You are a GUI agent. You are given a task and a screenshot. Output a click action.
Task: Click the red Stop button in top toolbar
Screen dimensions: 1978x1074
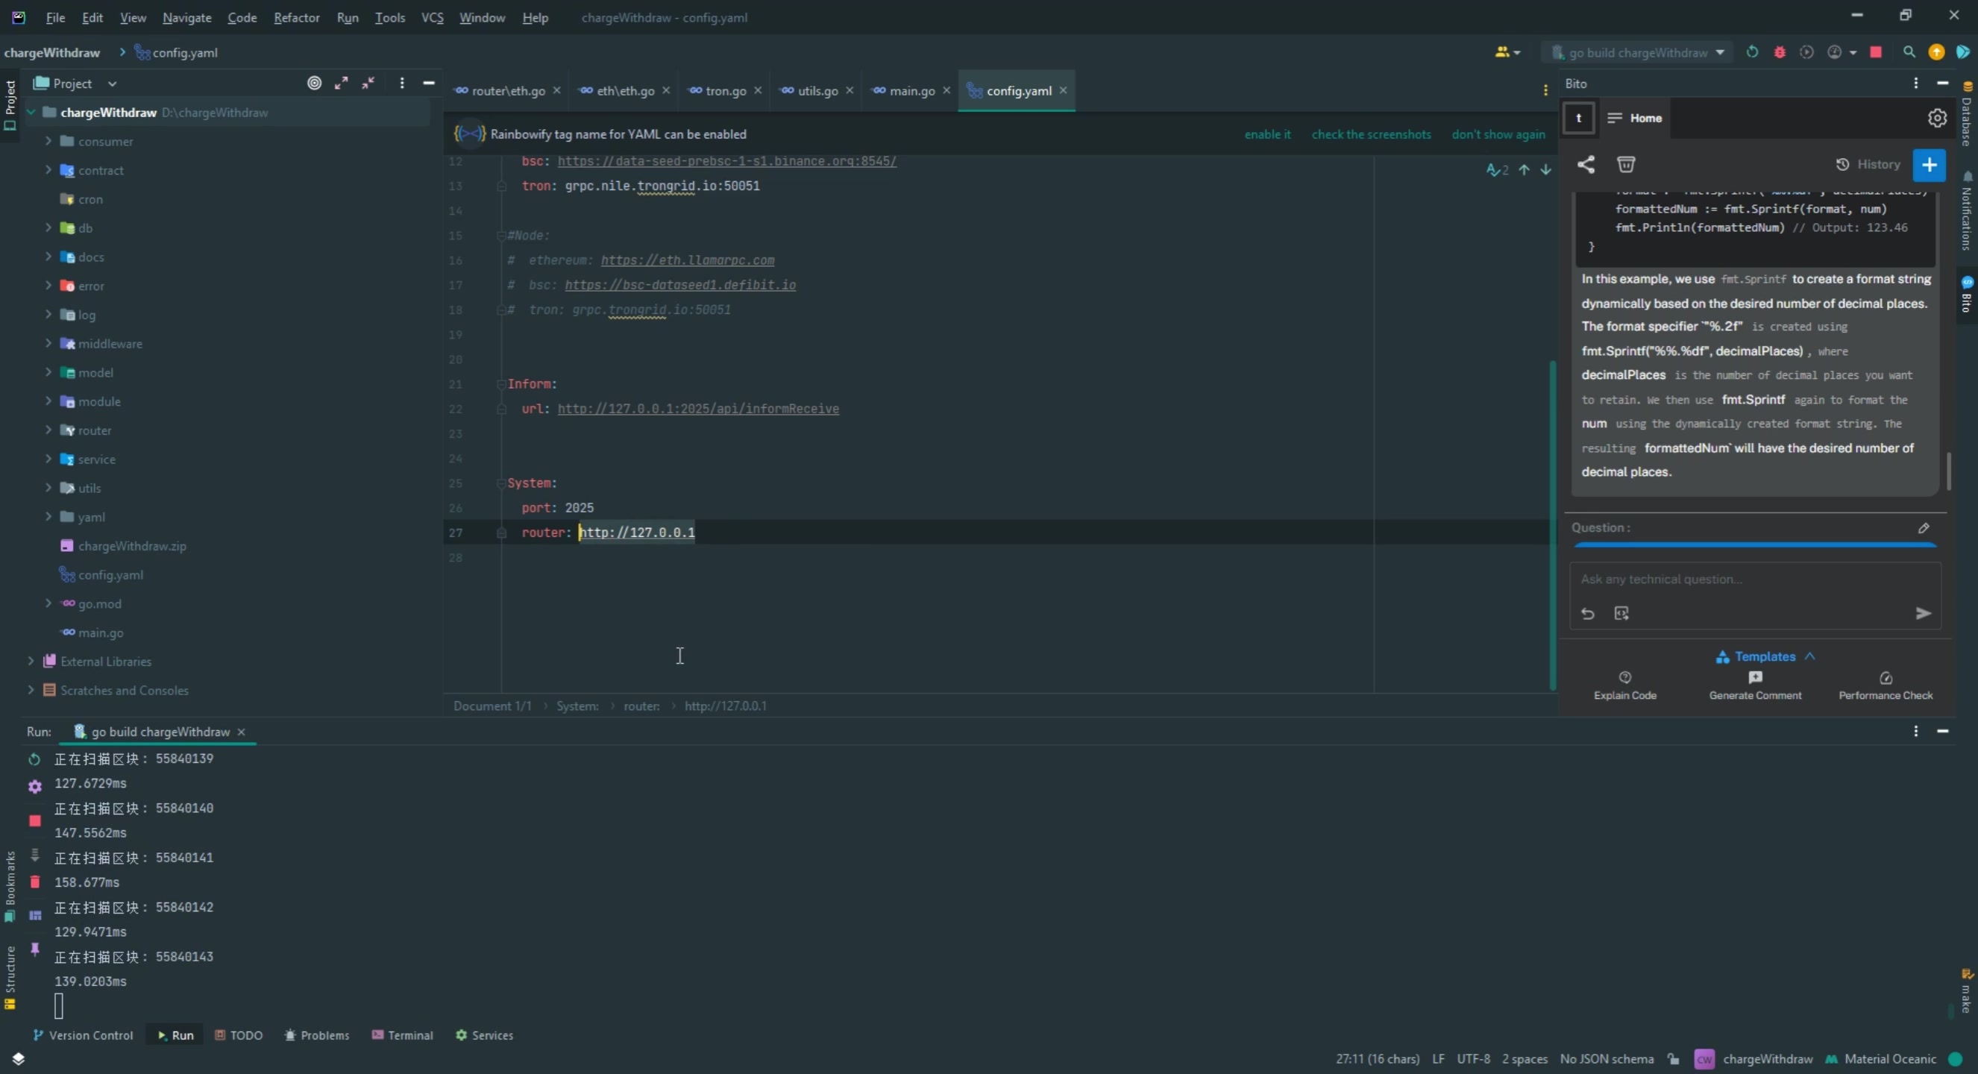pyautogui.click(x=1876, y=52)
